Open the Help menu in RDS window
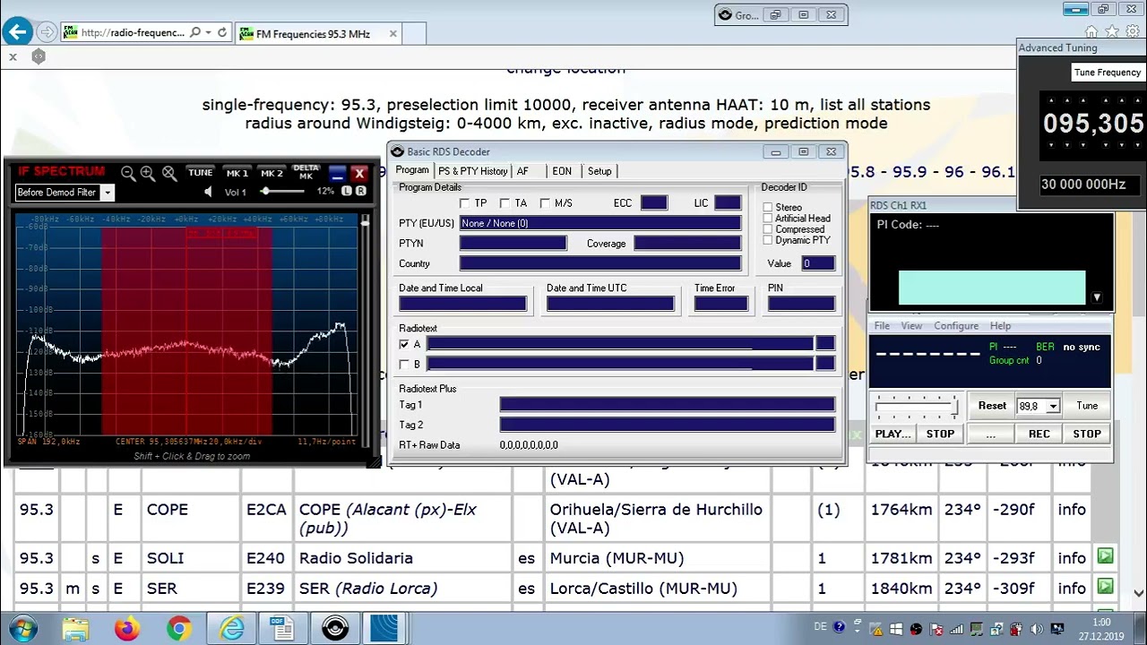 1000,326
